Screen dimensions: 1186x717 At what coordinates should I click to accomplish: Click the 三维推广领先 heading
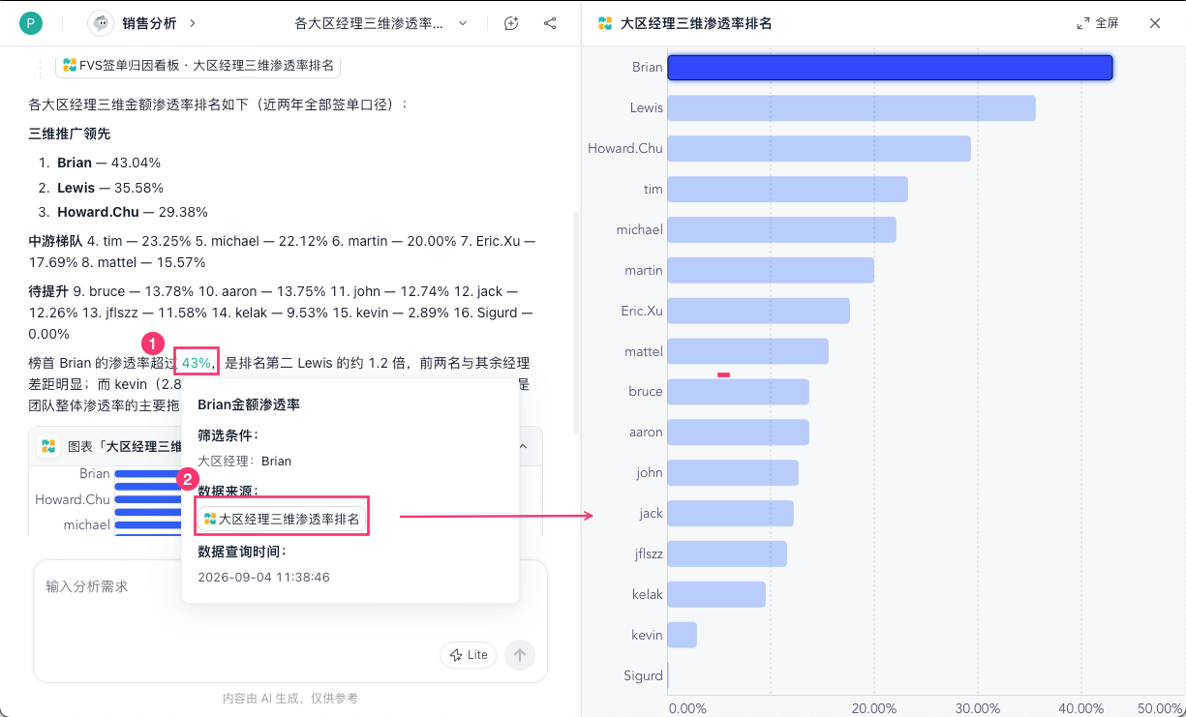tap(70, 134)
